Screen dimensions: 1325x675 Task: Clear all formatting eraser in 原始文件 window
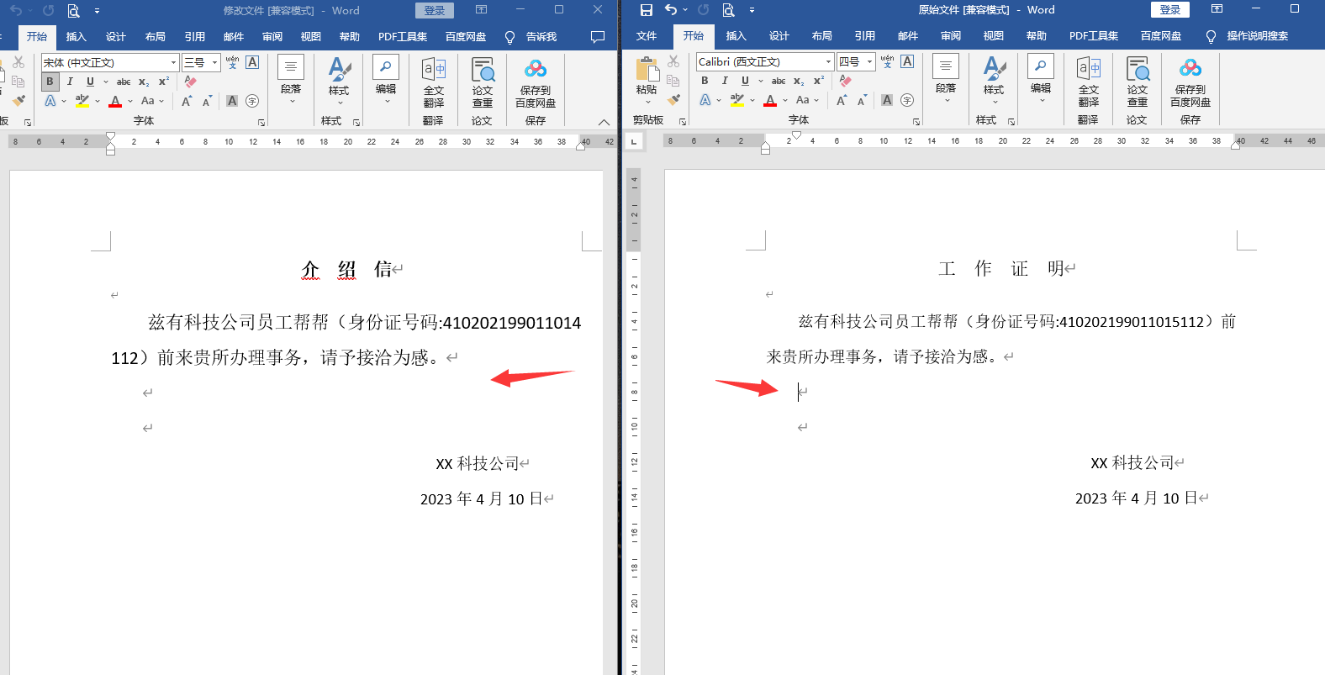(845, 81)
